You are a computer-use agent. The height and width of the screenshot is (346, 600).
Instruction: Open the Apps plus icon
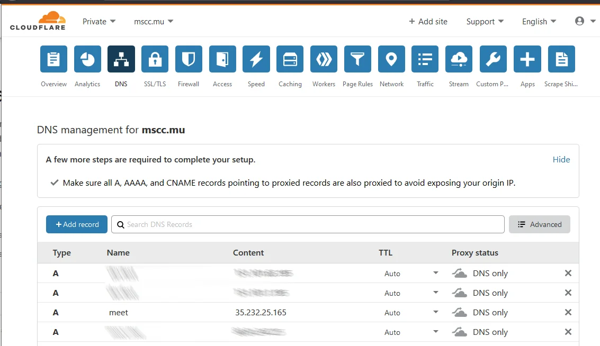[x=527, y=59]
